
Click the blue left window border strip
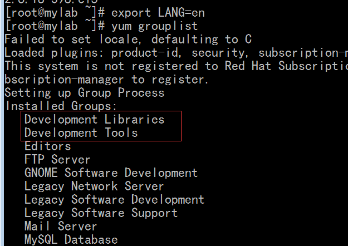click(x=2, y=123)
